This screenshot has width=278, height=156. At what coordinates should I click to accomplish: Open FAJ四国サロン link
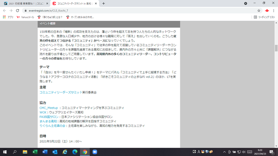(x=49, y=117)
